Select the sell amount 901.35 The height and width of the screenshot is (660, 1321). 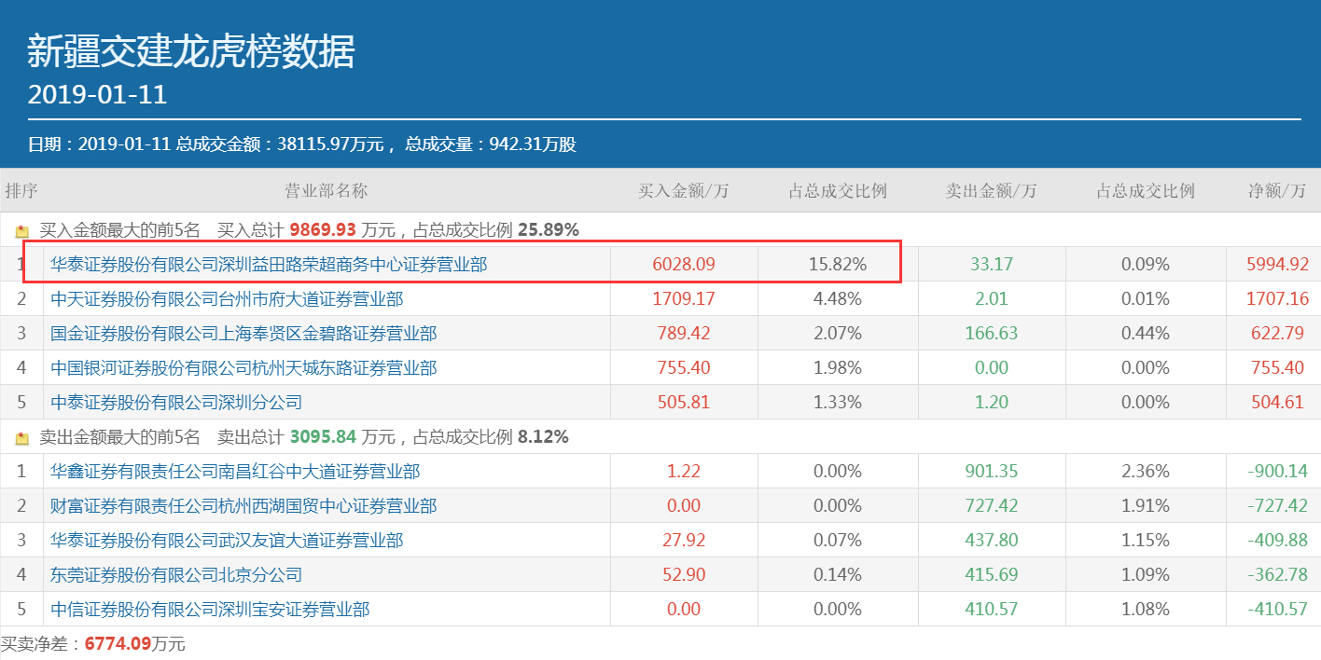tap(992, 472)
